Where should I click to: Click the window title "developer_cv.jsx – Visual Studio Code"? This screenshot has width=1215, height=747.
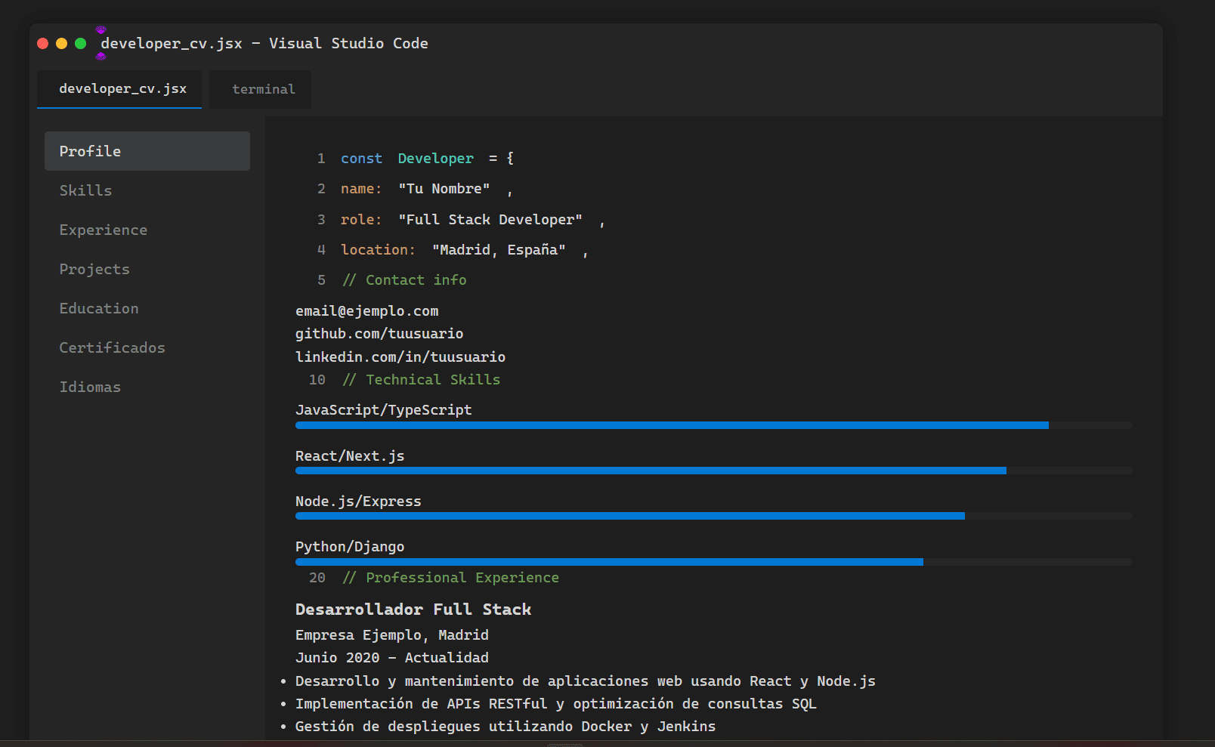pos(264,44)
